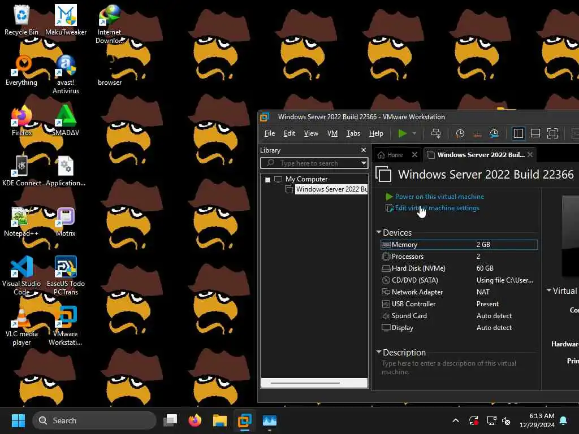579x434 pixels.
Task: Select the MakuTweaker desktop icon
Action: coord(66,20)
